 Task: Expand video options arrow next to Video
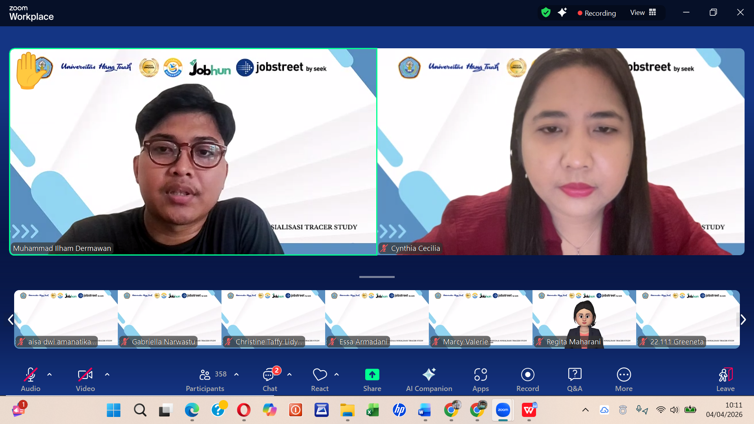107,375
